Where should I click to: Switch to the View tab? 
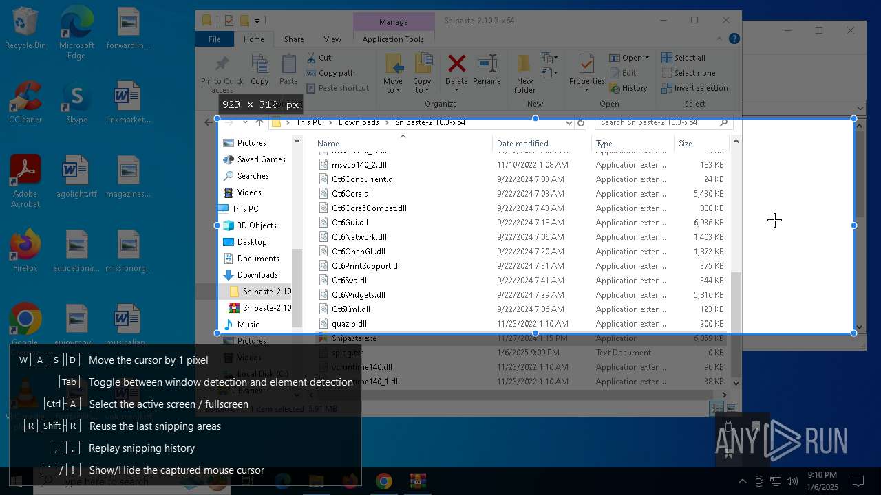point(332,39)
